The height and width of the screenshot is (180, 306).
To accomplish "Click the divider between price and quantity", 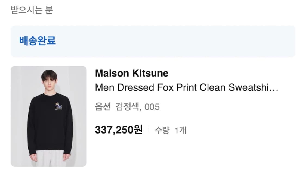I will tap(149, 130).
